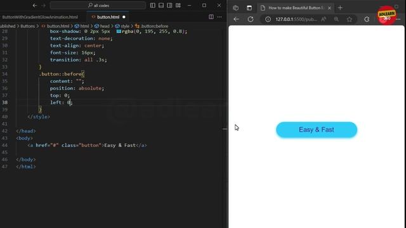Screen dimensions: 406x228
Task: Add page to favorites star icon
Action: pyautogui.click(x=350, y=19)
